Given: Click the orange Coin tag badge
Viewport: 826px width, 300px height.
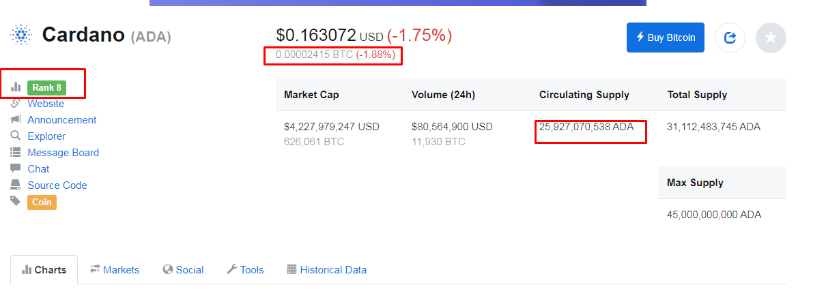Looking at the screenshot, I should click(x=42, y=202).
